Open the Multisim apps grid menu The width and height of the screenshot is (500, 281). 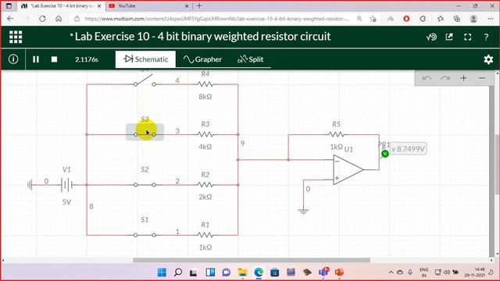(16, 37)
